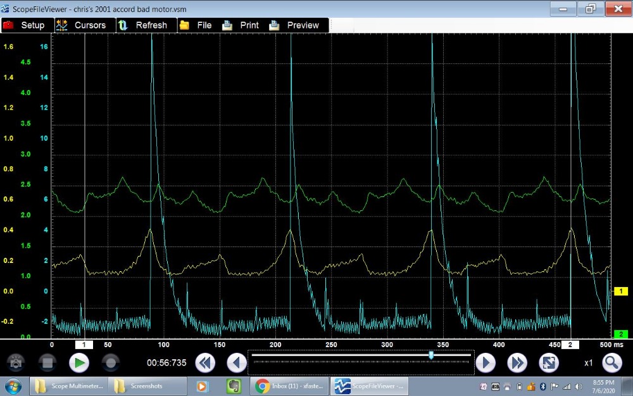Fast forward with the double-right arrow

pyautogui.click(x=517, y=363)
